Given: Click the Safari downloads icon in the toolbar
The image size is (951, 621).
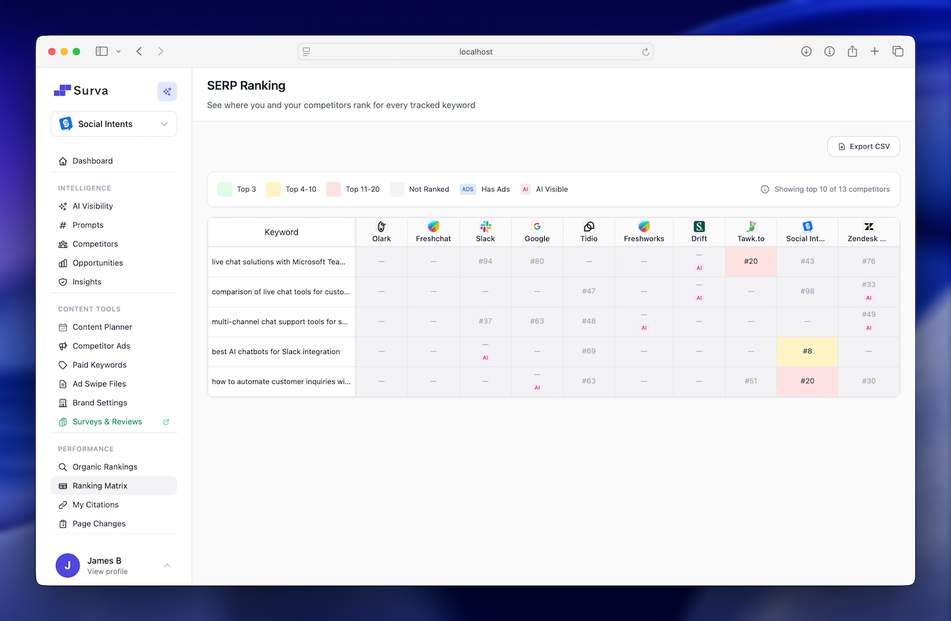Looking at the screenshot, I should click(x=806, y=51).
